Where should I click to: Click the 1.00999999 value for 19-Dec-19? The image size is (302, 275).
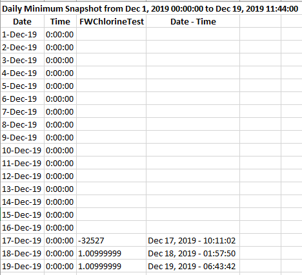(112, 266)
